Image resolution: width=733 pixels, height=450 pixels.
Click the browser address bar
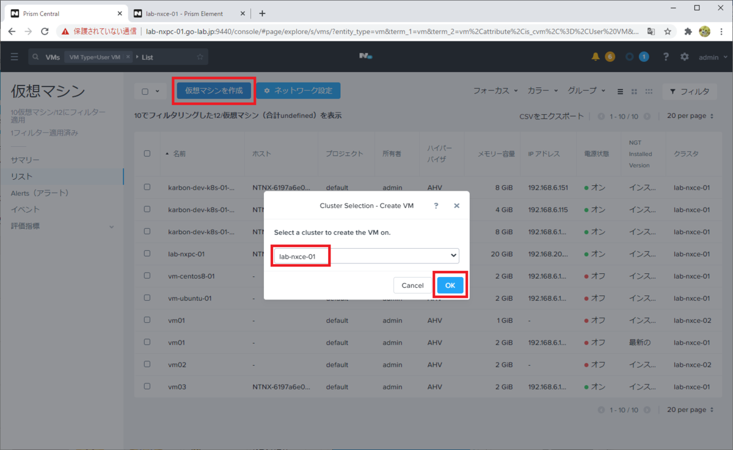tap(391, 31)
